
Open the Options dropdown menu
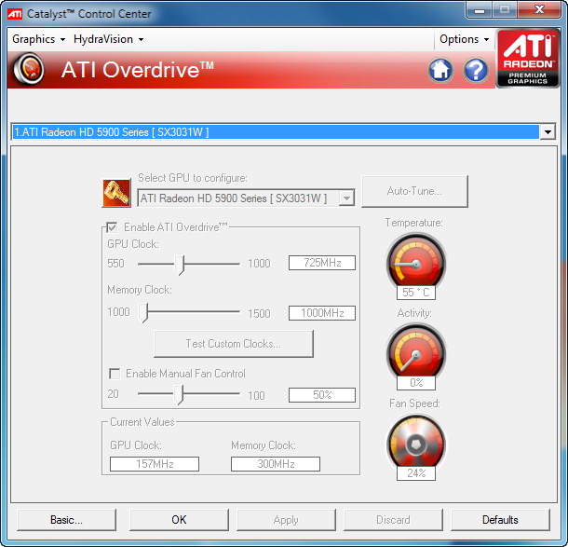coord(464,39)
